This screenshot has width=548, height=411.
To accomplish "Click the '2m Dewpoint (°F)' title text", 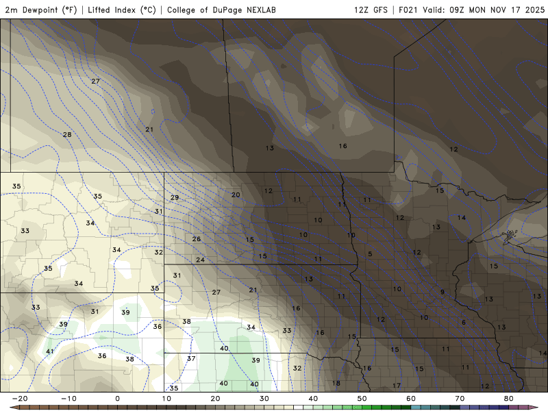I will tap(40, 10).
